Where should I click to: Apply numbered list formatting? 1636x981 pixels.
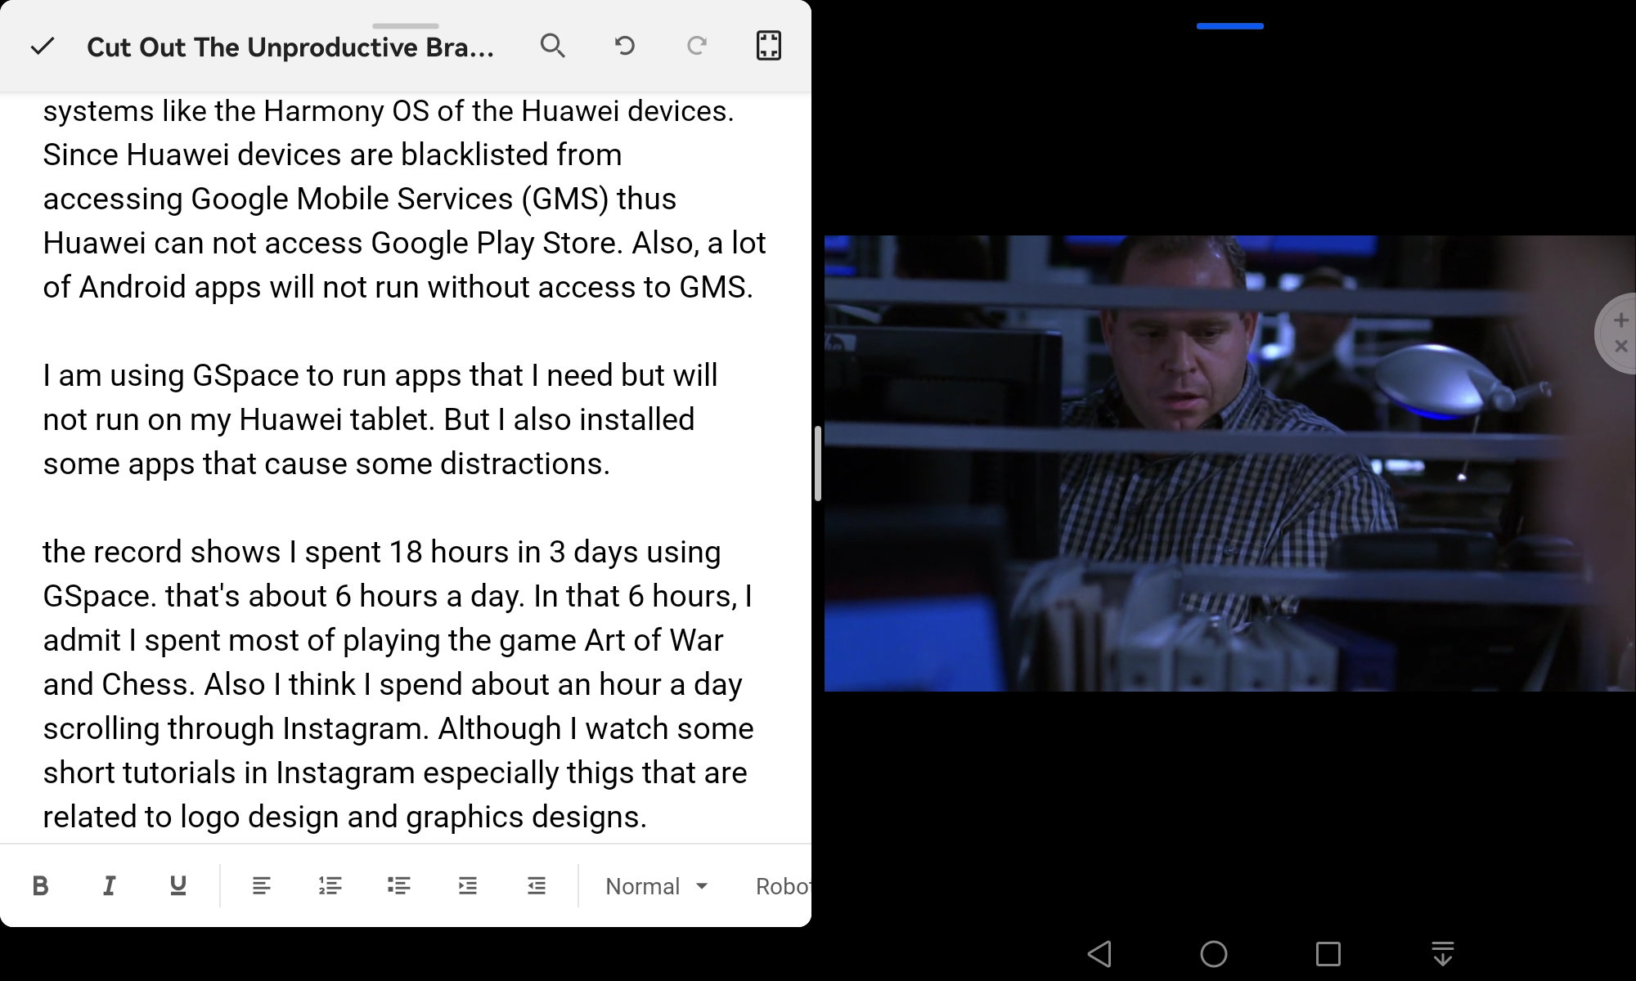(330, 885)
